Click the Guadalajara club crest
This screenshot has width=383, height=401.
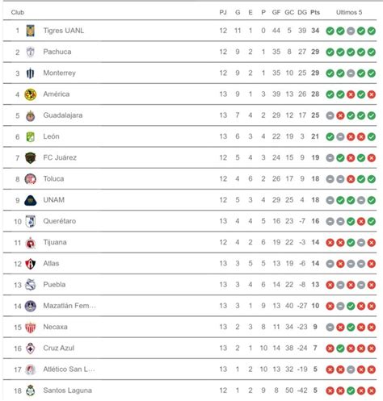pyautogui.click(x=31, y=115)
